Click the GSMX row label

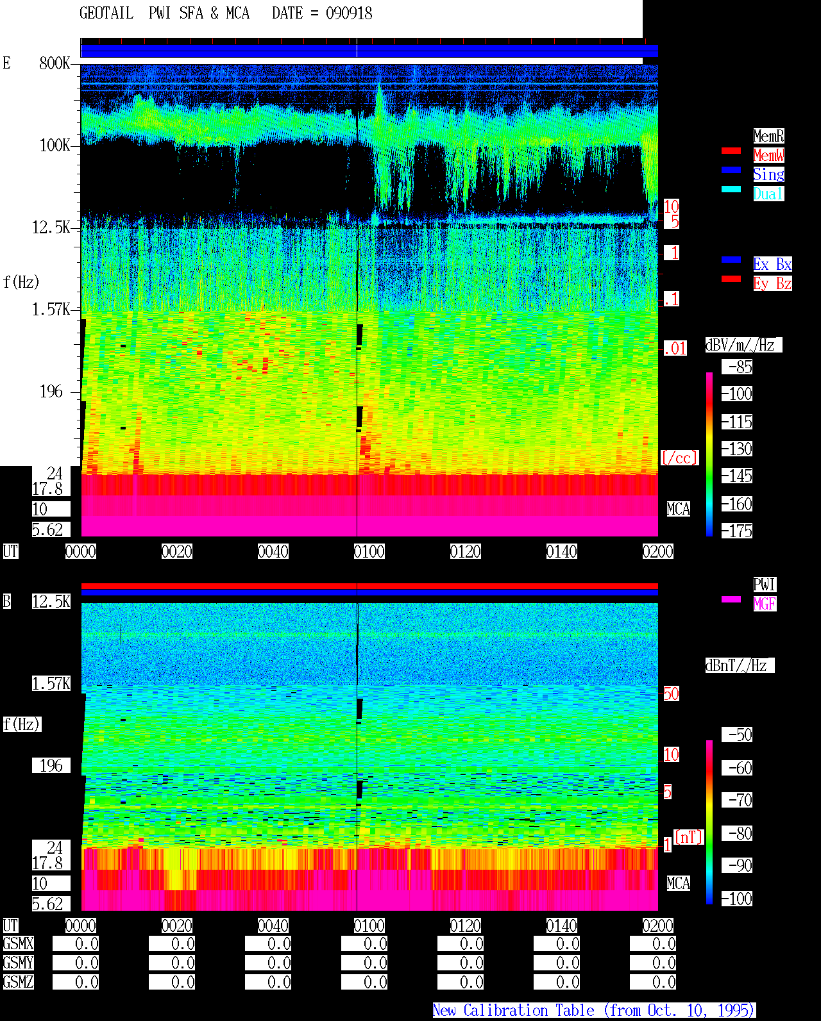coord(19,943)
